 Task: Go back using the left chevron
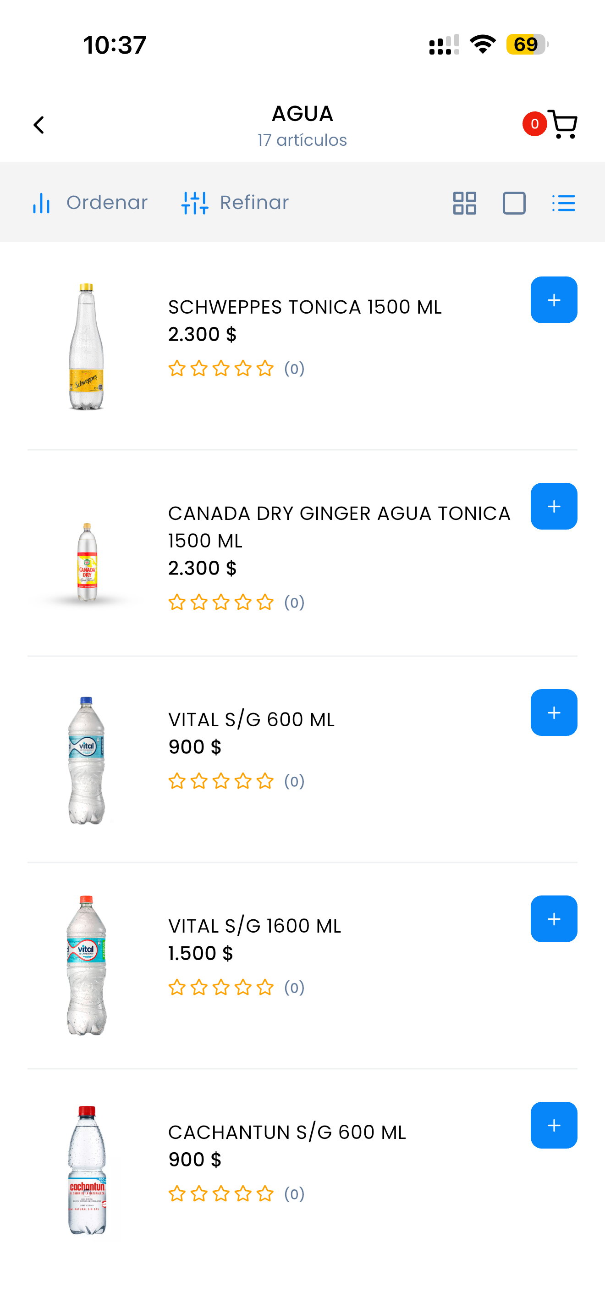coord(39,125)
